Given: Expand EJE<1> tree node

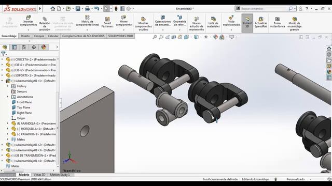Looking at the screenshot, I should coord(2,65).
